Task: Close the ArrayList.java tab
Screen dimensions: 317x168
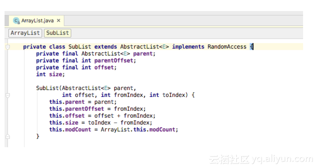Action: click(x=58, y=20)
